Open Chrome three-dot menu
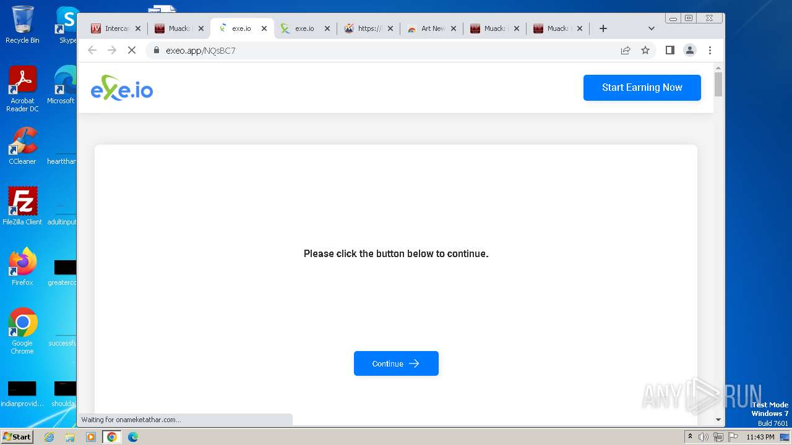This screenshot has width=792, height=445. [x=710, y=51]
